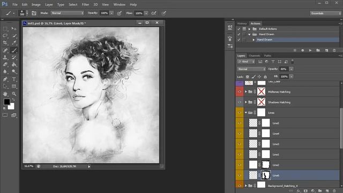This screenshot has height=193, width=343.
Task: Select the Dodge tool
Action: (14, 71)
